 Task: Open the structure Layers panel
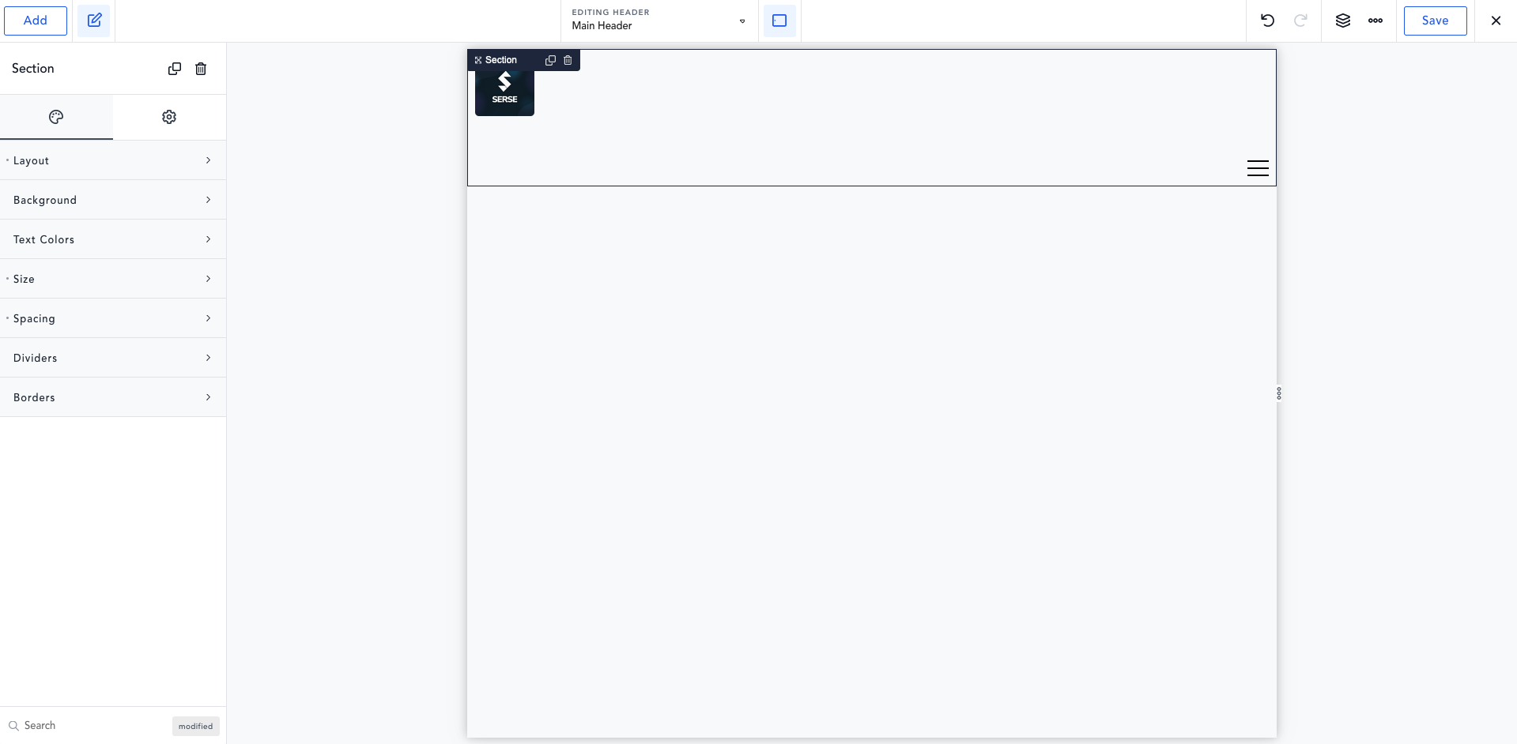(1342, 21)
